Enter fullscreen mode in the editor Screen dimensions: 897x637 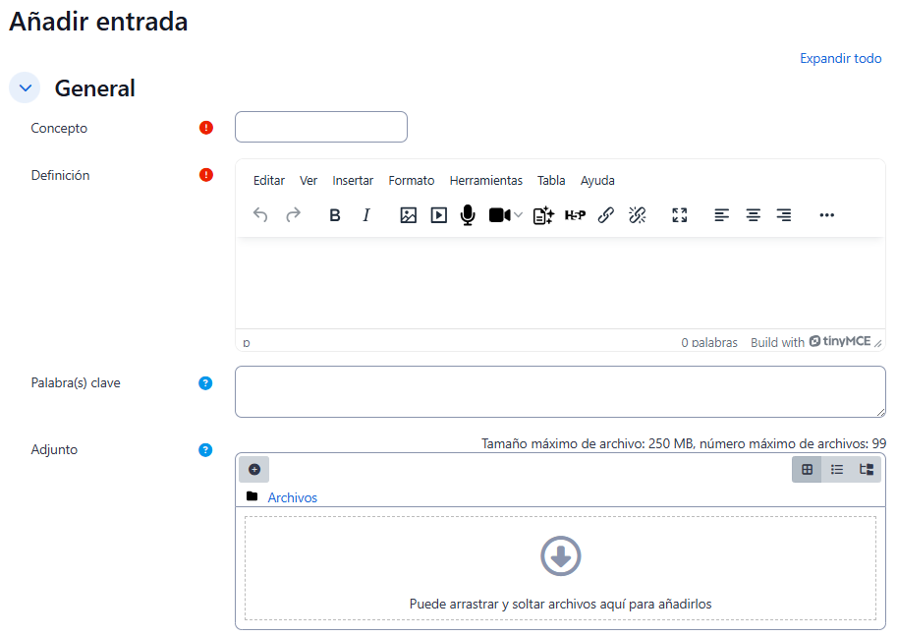(679, 215)
